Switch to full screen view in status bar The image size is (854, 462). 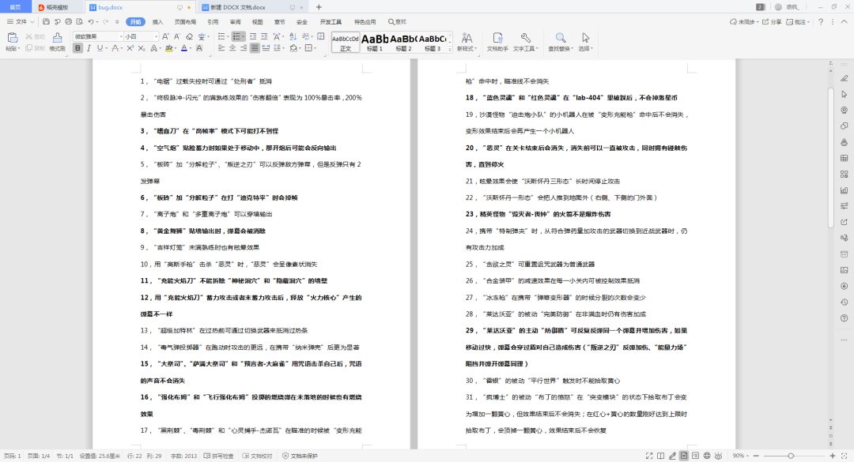649,456
